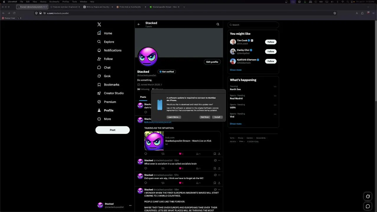Open options for Real Madrid trend
This screenshot has width=377, height=212.
275,96
